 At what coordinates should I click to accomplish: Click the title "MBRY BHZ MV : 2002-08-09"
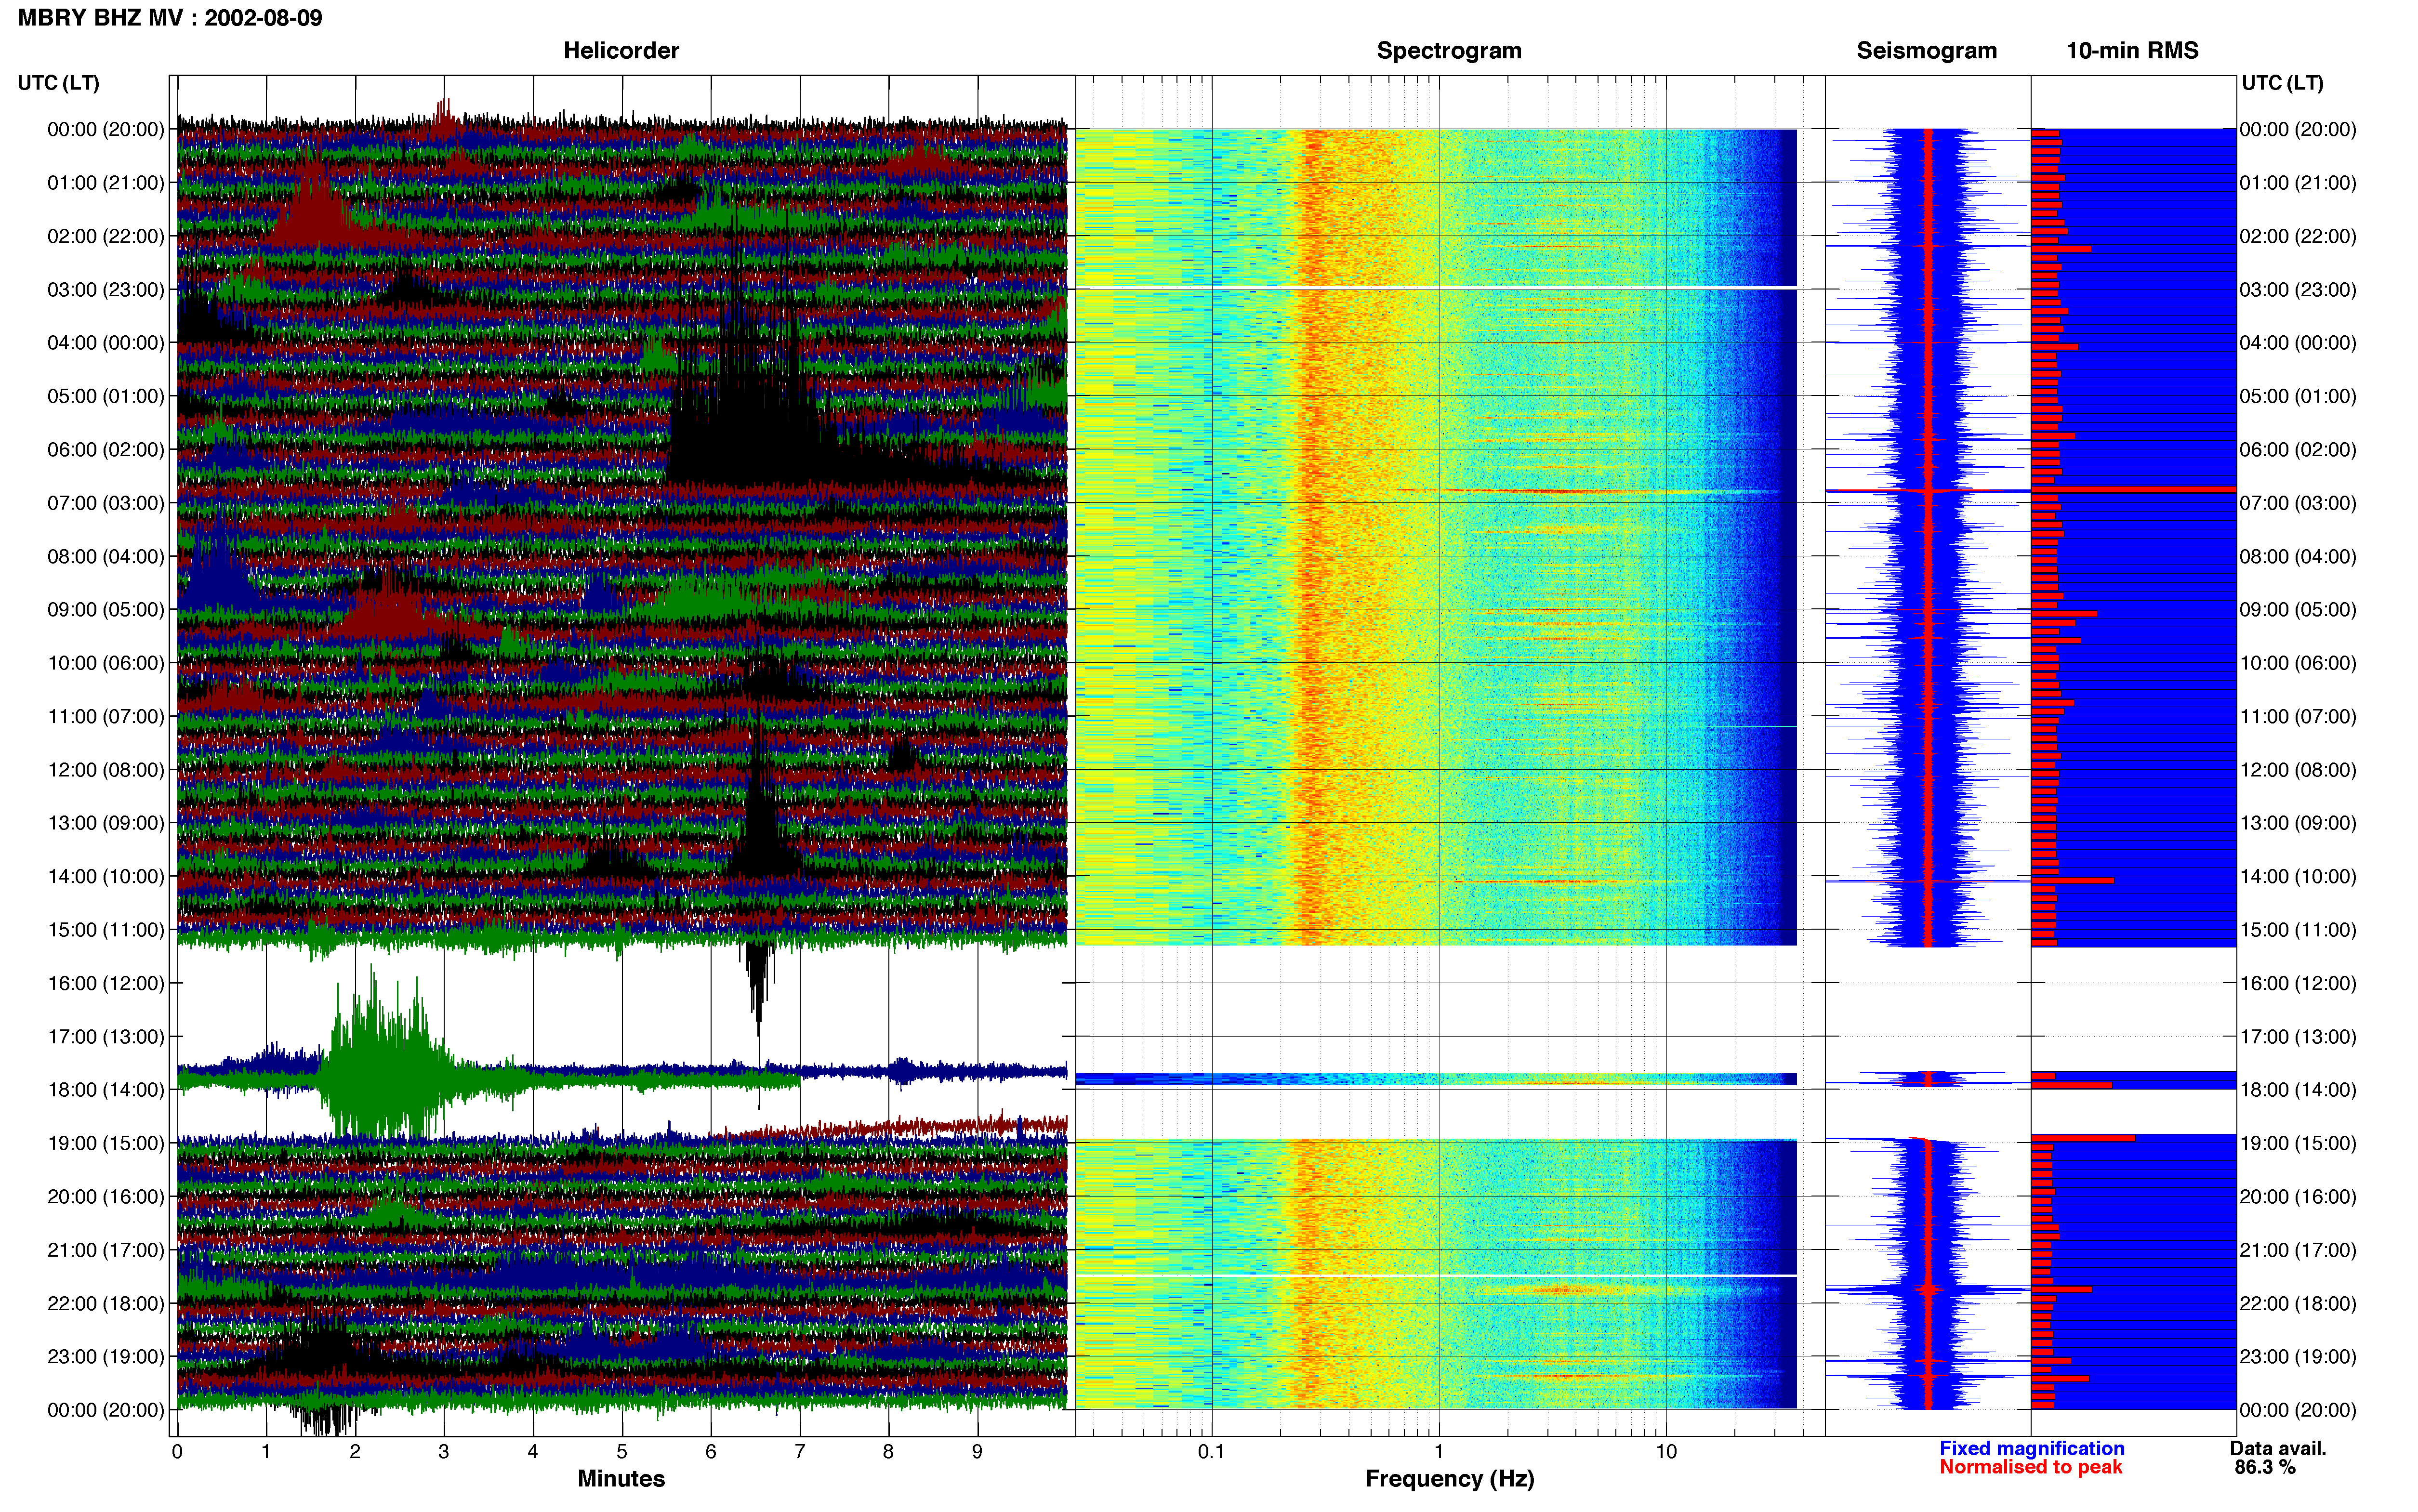(x=170, y=18)
